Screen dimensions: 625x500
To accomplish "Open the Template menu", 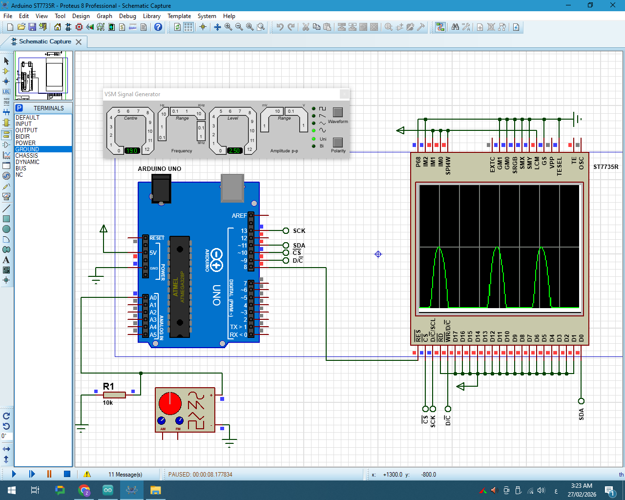I will [179, 16].
